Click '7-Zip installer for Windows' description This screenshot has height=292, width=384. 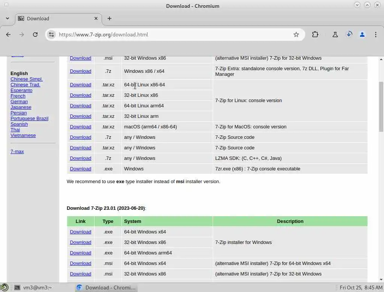243,242
